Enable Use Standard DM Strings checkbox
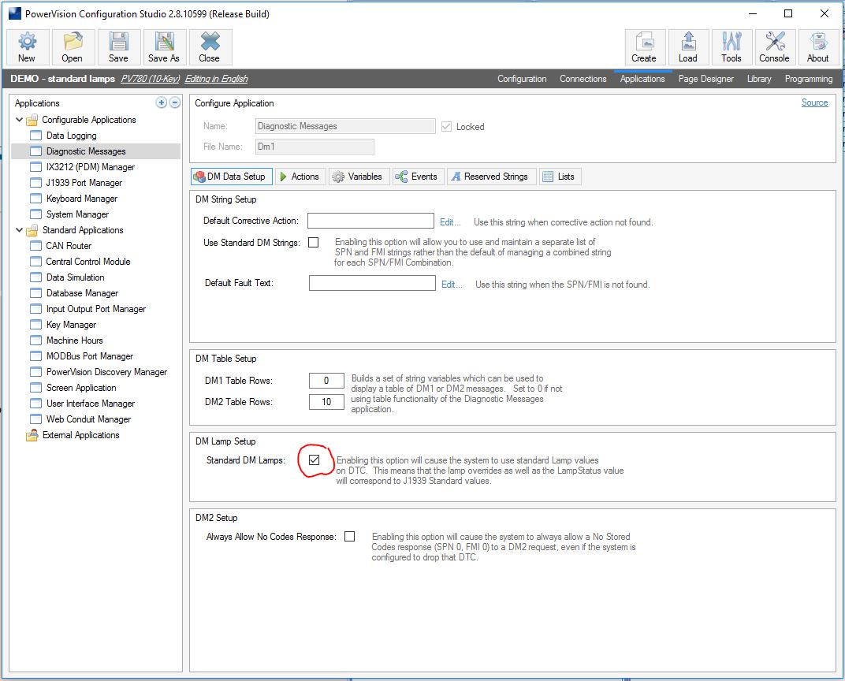 313,243
